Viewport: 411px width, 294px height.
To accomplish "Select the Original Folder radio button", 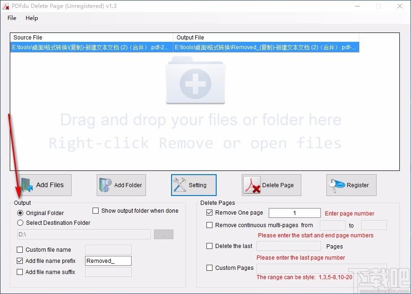I will (20, 213).
